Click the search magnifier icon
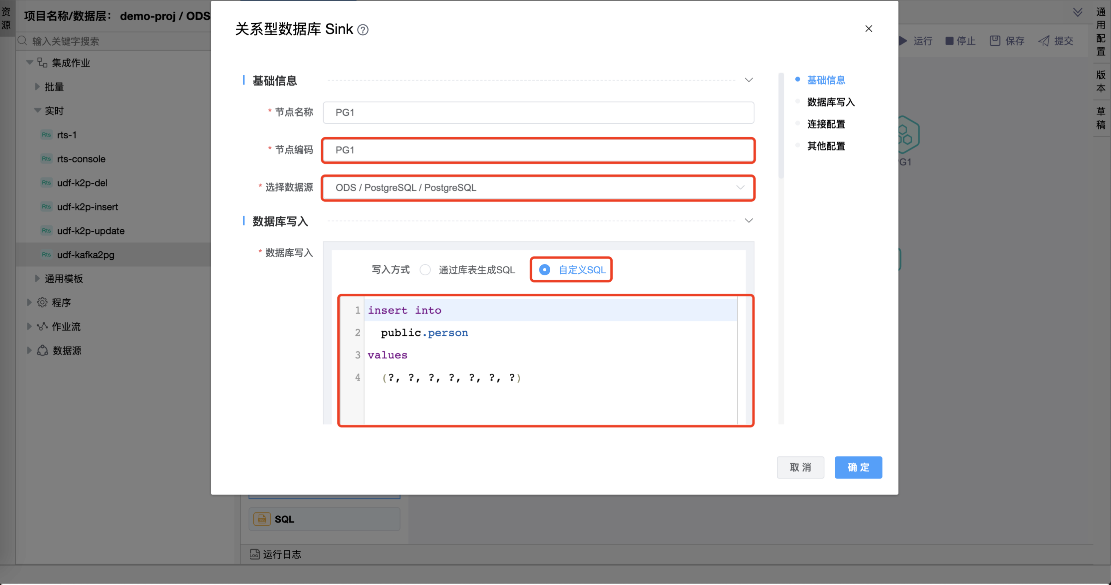The image size is (1111, 585). [22, 41]
